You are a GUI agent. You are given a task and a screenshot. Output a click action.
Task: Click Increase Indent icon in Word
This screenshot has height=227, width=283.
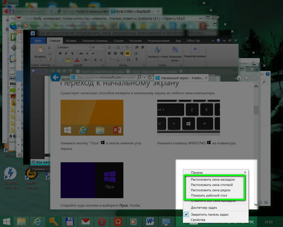[143, 47]
